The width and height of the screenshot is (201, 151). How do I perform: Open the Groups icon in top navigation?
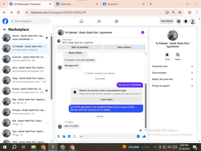pyautogui.click(x=117, y=21)
